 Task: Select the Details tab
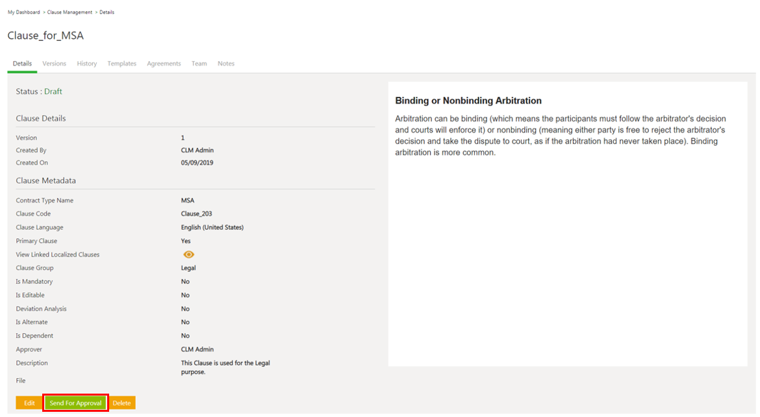coord(22,64)
